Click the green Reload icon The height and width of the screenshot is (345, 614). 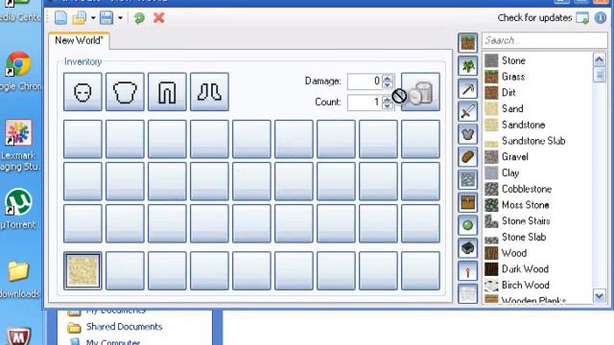[139, 17]
